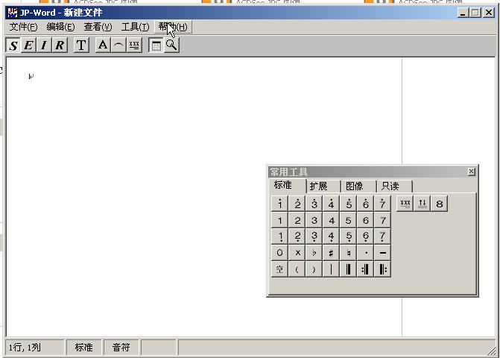Viewport: 500px width, 358px height.
Task: Click the JP-Word title bar
Action: pyautogui.click(x=250, y=13)
